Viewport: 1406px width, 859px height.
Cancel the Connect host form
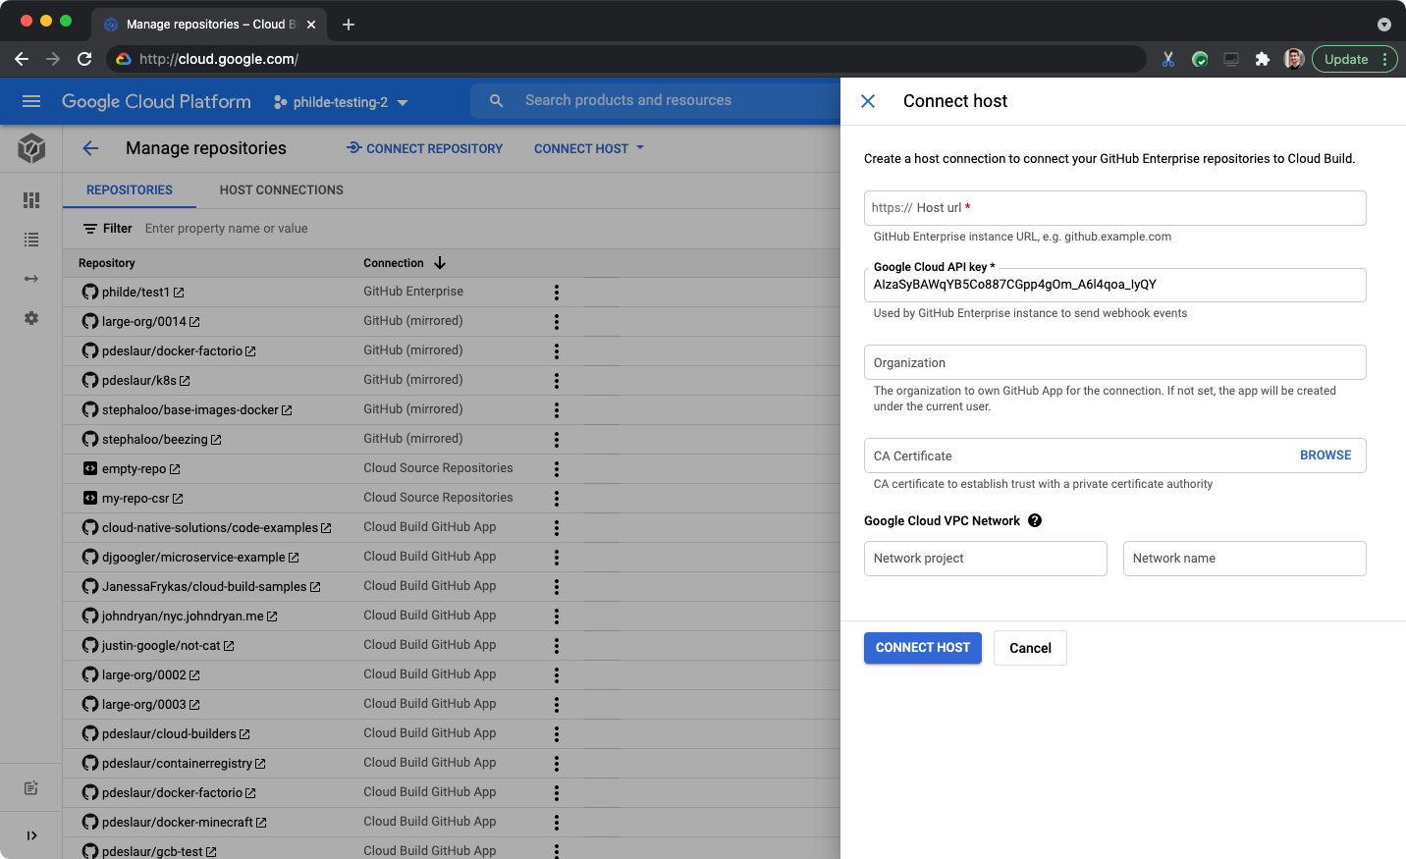pos(1030,648)
